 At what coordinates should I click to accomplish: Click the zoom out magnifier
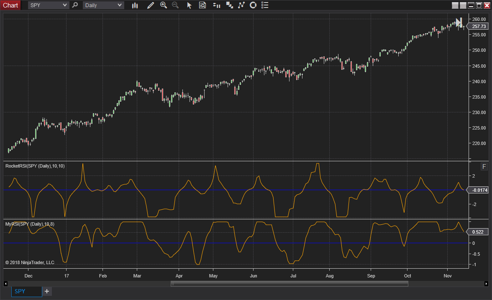tap(175, 5)
